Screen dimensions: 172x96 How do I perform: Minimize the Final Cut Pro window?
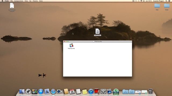[66, 42]
